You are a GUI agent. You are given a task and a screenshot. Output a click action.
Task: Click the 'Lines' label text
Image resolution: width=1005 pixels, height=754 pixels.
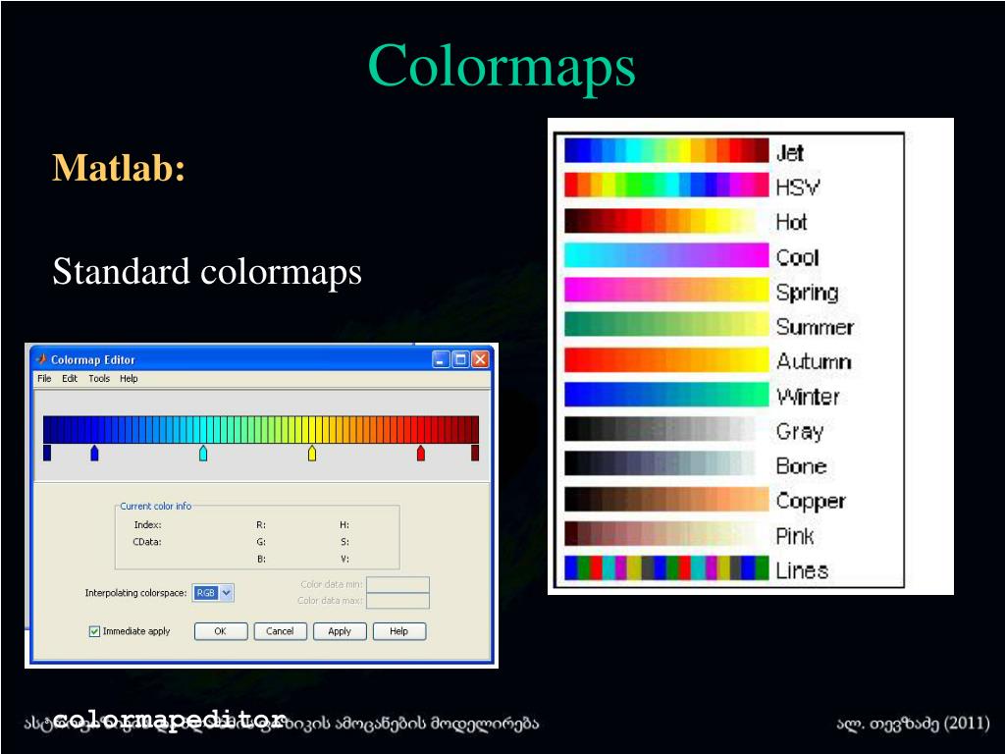tap(802, 570)
